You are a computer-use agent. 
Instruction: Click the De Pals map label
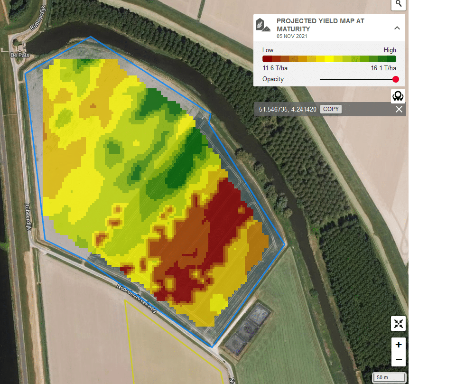[x=20, y=55]
